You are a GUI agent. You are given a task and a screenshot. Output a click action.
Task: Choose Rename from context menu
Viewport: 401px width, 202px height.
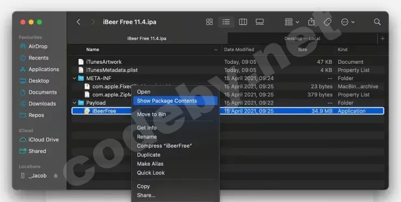[x=175, y=137]
